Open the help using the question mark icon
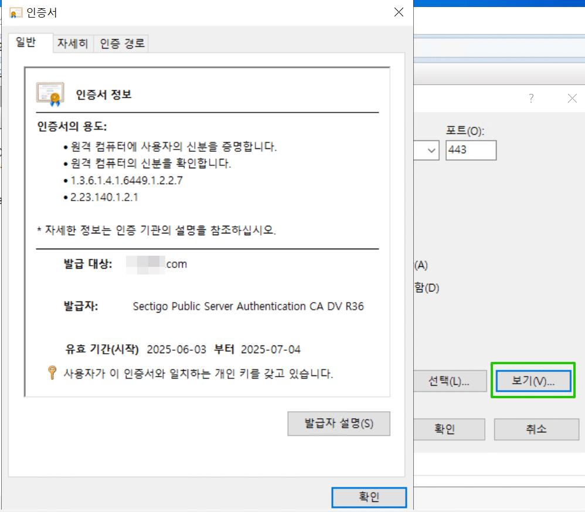Viewport: 585px width, 512px height. click(x=530, y=99)
